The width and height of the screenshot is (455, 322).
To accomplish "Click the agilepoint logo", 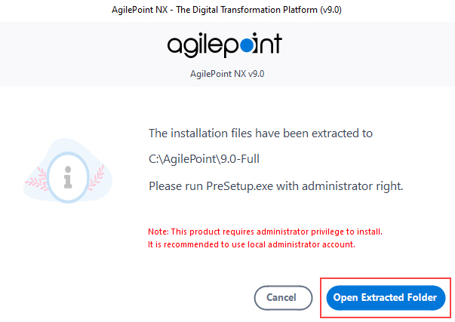I will coord(225,45).
